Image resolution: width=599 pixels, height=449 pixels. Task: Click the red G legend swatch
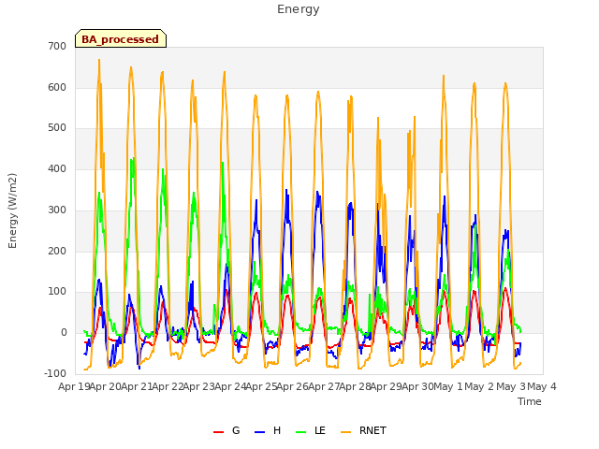(x=218, y=432)
